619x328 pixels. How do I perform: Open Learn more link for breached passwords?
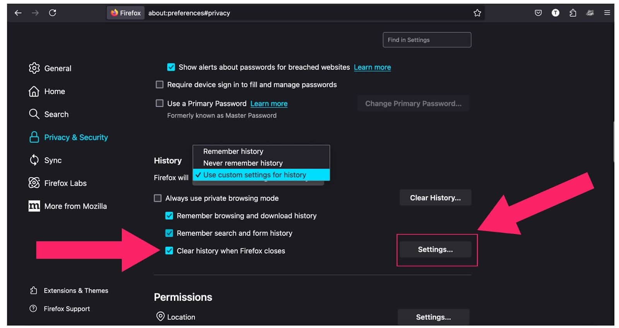(x=372, y=67)
